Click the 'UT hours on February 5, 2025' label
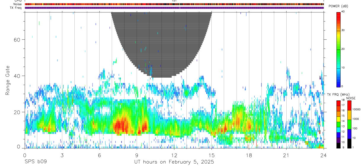 [x=174, y=162]
